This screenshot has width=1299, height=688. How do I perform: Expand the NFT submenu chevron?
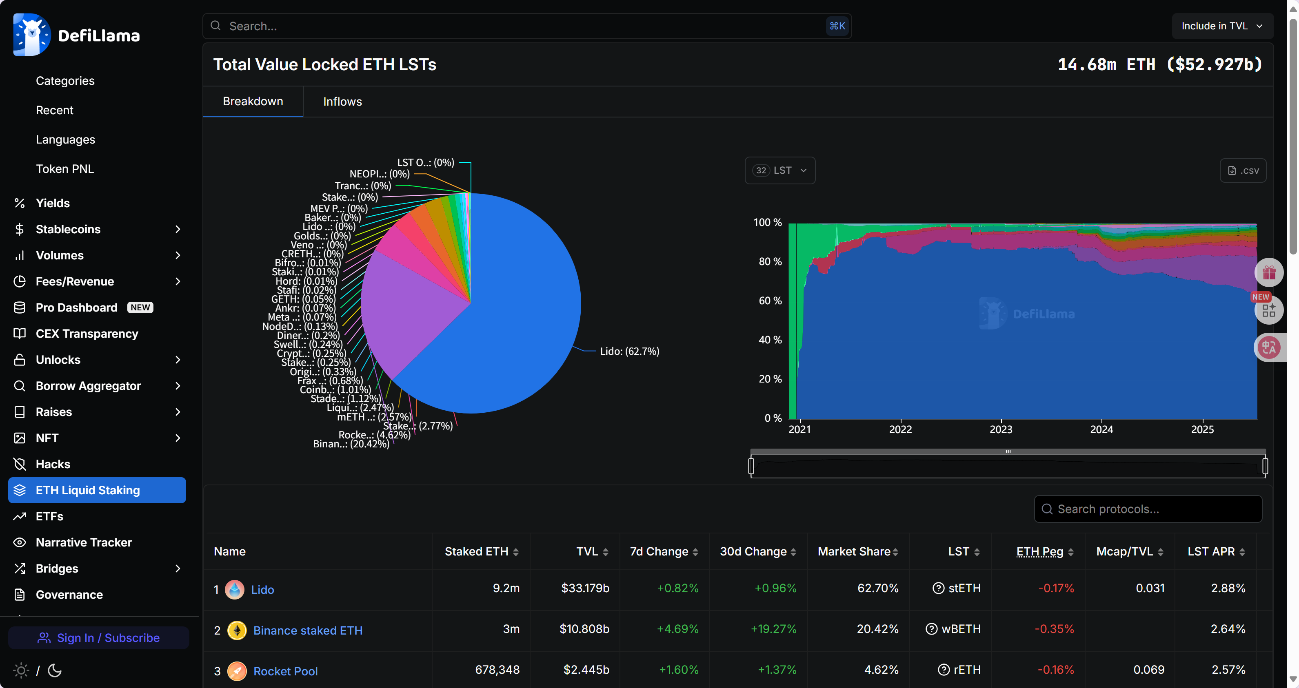coord(178,438)
